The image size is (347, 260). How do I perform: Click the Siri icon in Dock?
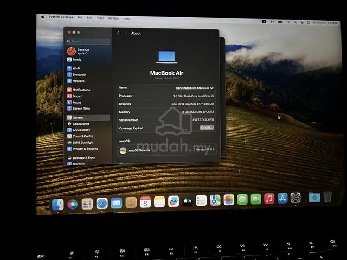point(72,204)
